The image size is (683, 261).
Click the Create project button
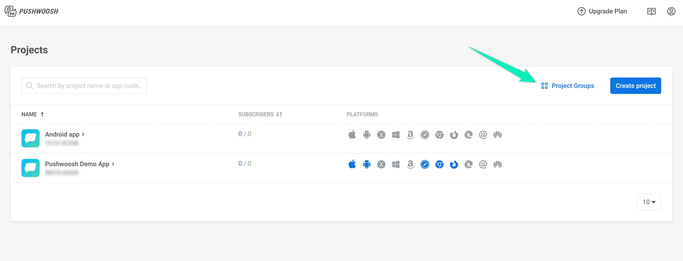click(636, 86)
